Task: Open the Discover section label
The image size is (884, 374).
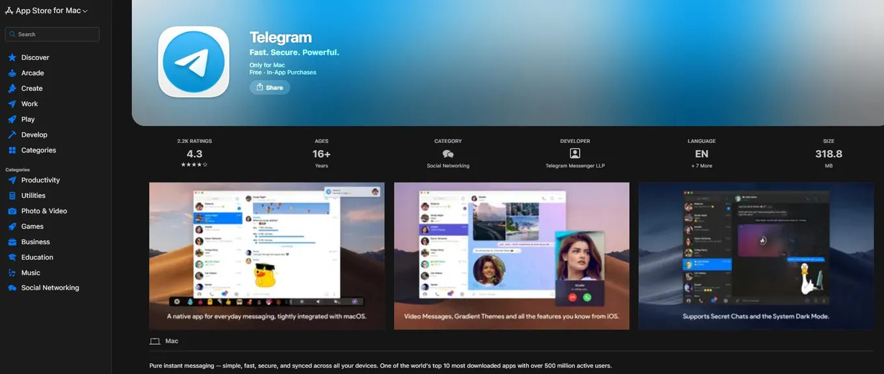Action: 35,58
